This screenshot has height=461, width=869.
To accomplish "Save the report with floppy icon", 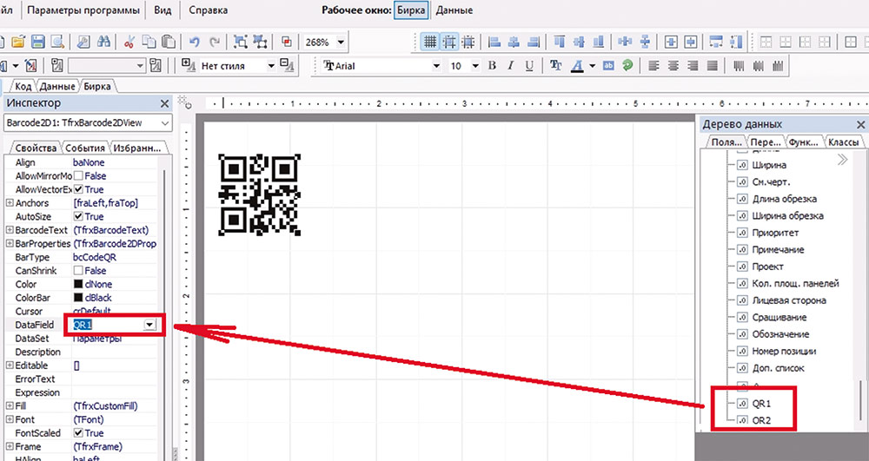I will click(x=37, y=42).
